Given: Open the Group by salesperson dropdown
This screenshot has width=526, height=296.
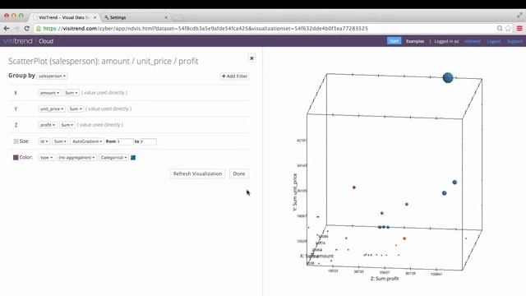Looking at the screenshot, I should [52, 76].
